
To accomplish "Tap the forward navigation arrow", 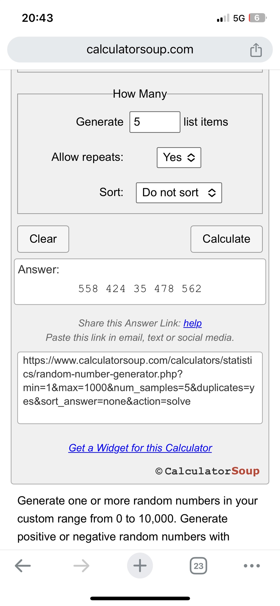I will pos(81,566).
